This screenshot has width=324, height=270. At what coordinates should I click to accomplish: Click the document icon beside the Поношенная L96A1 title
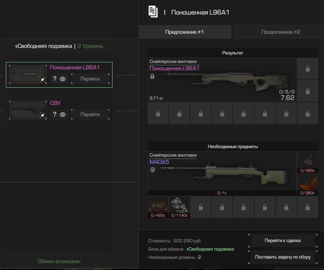[x=153, y=12]
